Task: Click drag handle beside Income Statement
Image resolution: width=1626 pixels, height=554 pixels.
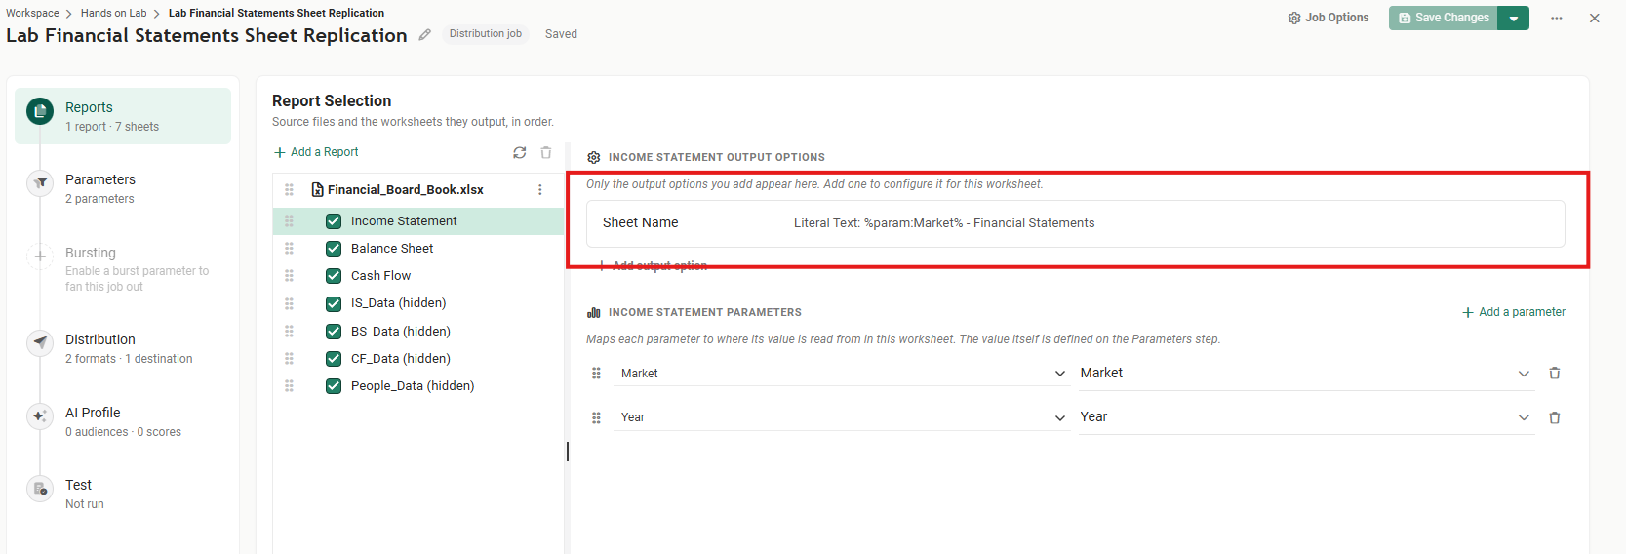Action: [289, 221]
